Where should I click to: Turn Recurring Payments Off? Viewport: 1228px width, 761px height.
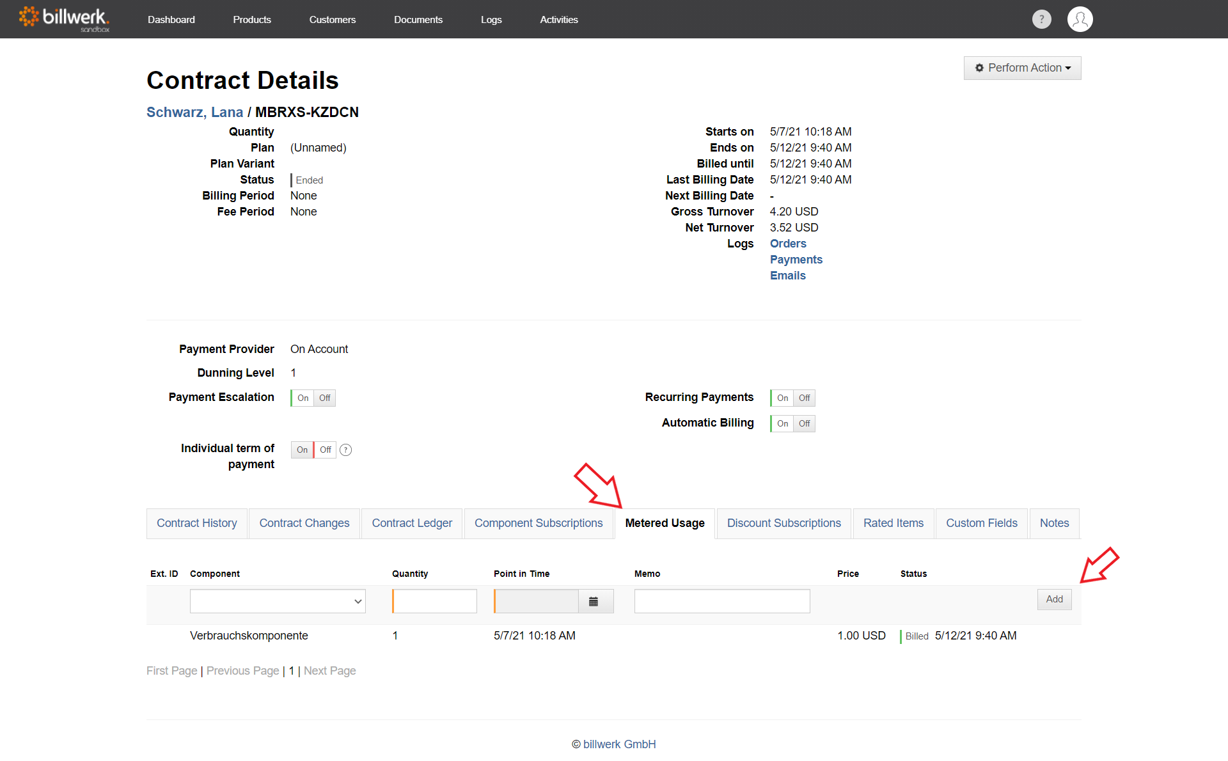[x=805, y=398]
